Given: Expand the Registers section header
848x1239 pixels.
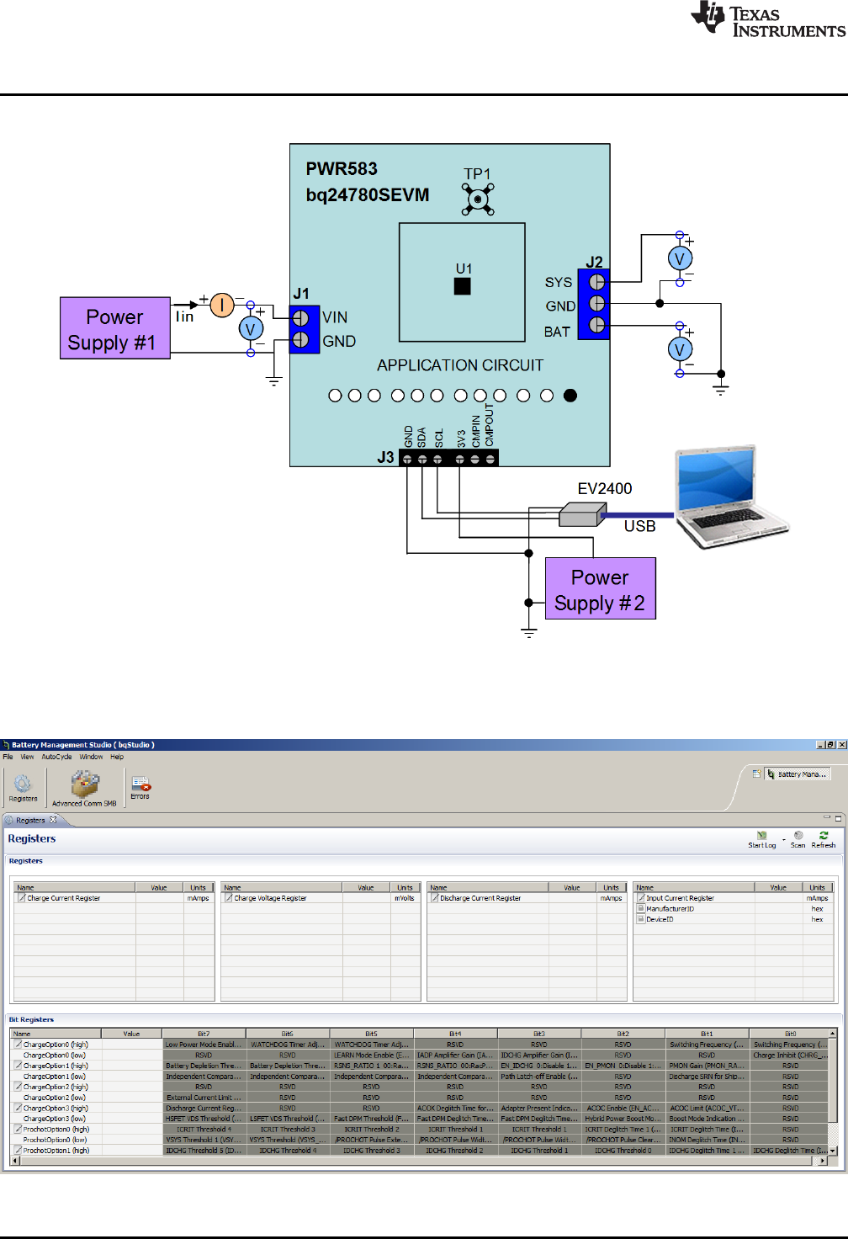Looking at the screenshot, I should click(25, 860).
